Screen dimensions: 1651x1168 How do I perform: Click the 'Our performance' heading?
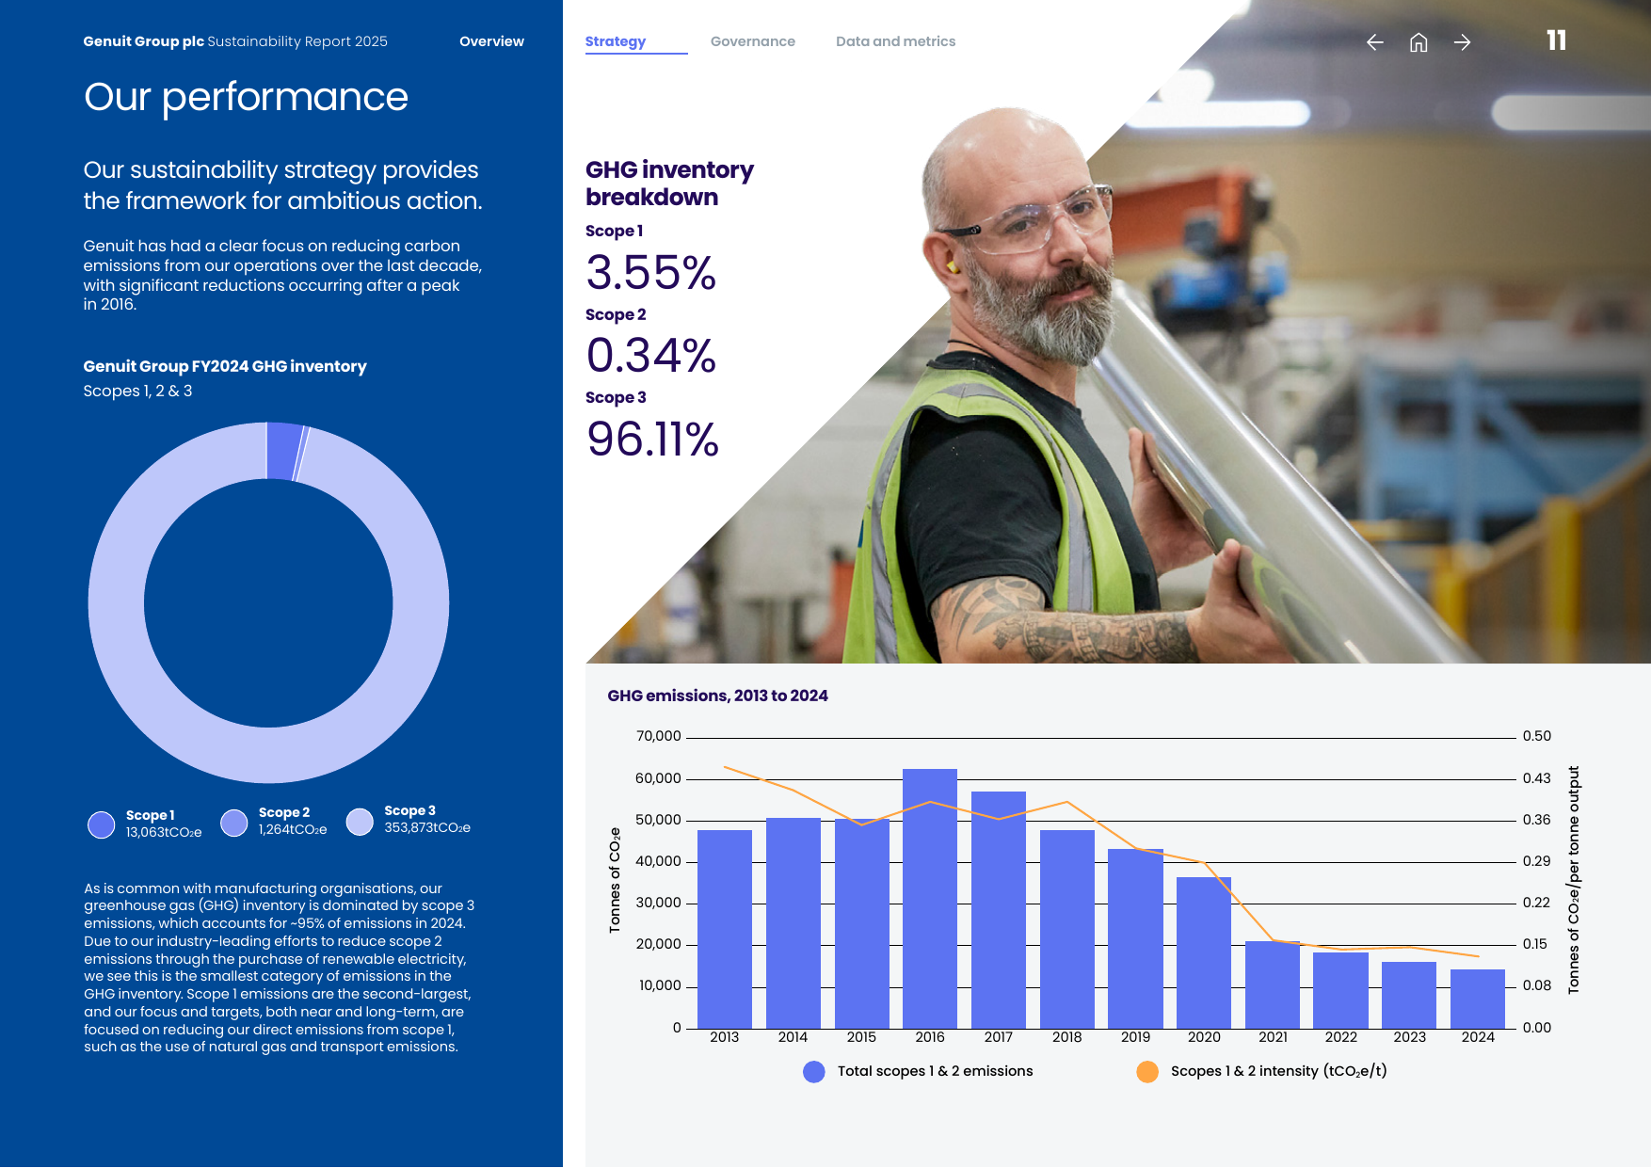pyautogui.click(x=246, y=97)
